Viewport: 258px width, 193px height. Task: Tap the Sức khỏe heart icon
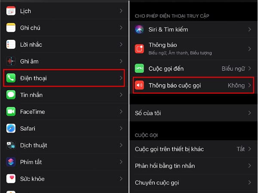point(11,178)
